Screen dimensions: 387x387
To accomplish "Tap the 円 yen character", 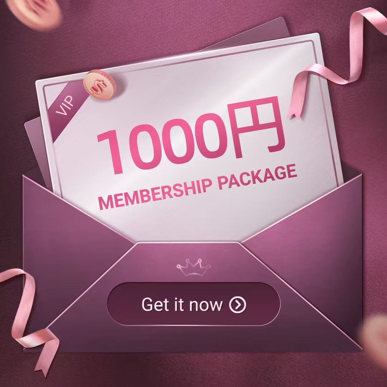I will (256, 127).
